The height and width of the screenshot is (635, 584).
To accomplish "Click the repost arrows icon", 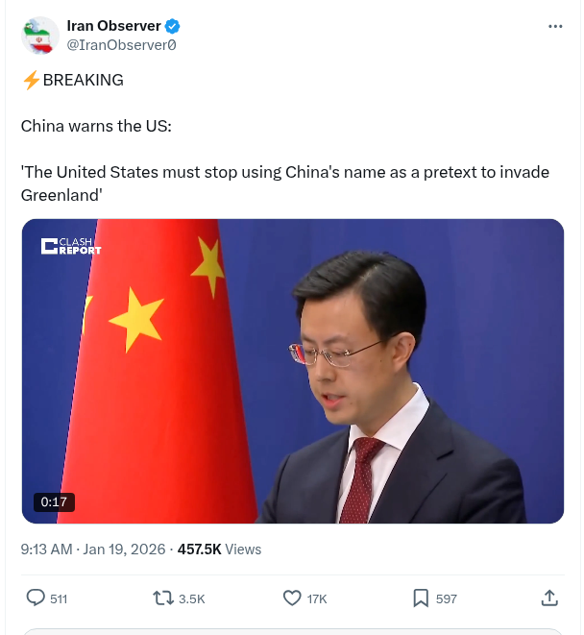I will pos(162,598).
